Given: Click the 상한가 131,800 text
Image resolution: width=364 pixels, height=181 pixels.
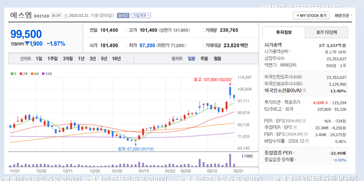Looking at the screenshot, I should tap(174, 30).
